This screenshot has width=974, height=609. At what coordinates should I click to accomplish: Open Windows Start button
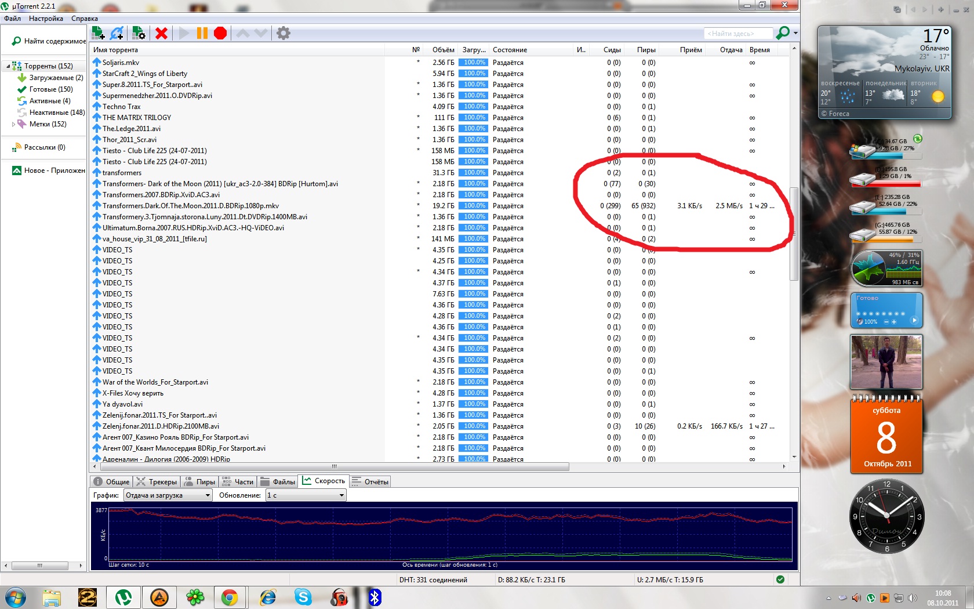pyautogui.click(x=16, y=597)
